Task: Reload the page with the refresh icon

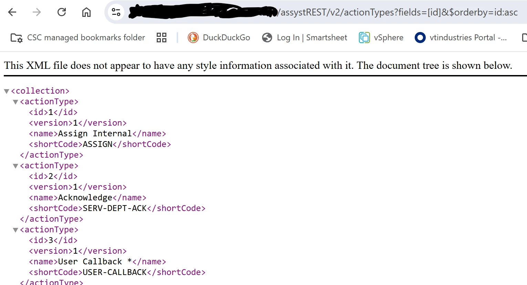Action: click(x=62, y=12)
